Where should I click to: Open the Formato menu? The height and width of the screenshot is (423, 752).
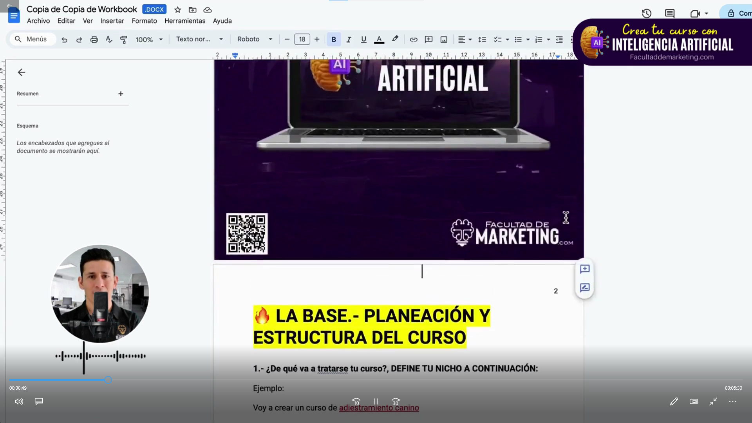click(144, 21)
